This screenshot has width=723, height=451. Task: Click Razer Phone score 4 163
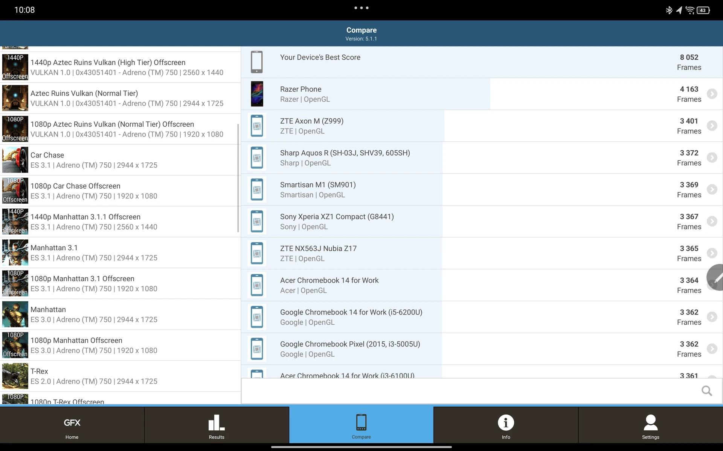pyautogui.click(x=689, y=89)
